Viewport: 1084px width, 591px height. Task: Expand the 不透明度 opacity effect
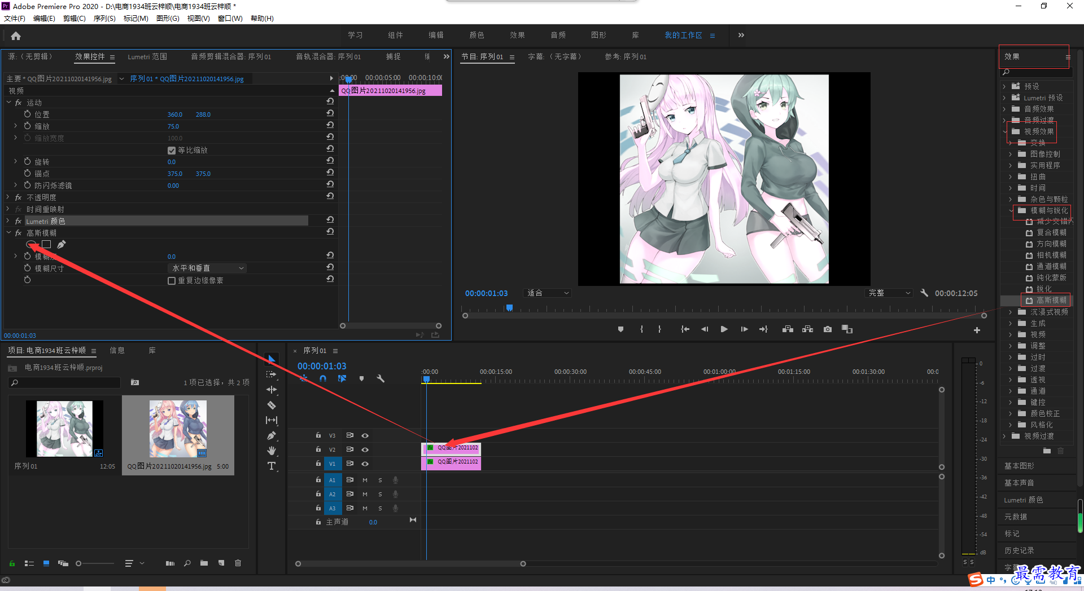click(8, 197)
